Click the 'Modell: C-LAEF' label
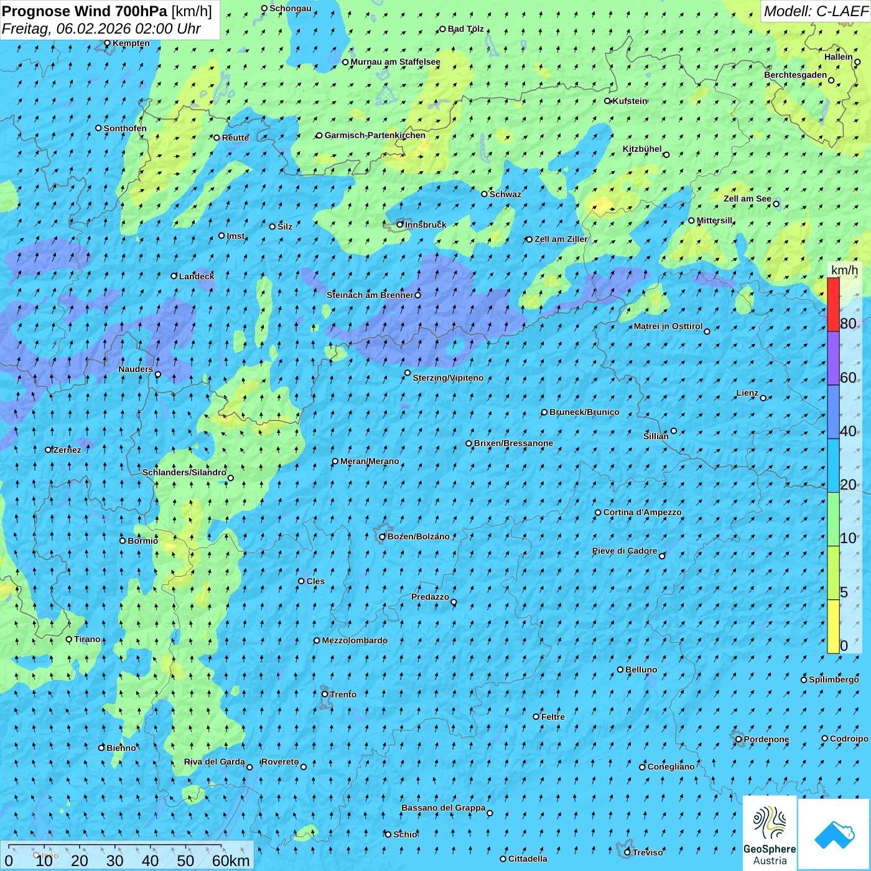This screenshot has width=871, height=871. click(x=816, y=11)
